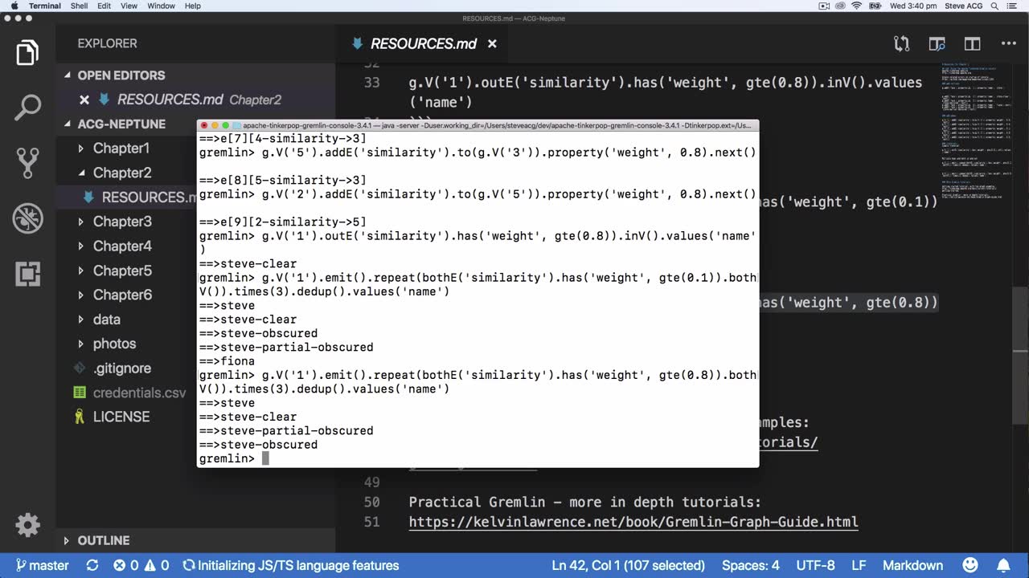This screenshot has height=578, width=1029.
Task: Open the errors and warnings count
Action: (141, 565)
